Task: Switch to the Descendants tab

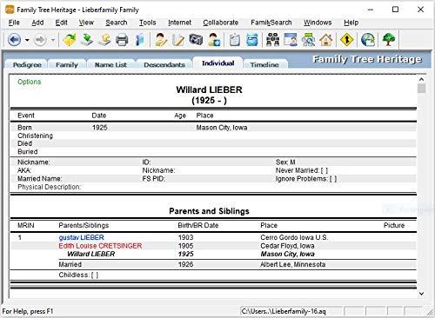Action: [164, 64]
